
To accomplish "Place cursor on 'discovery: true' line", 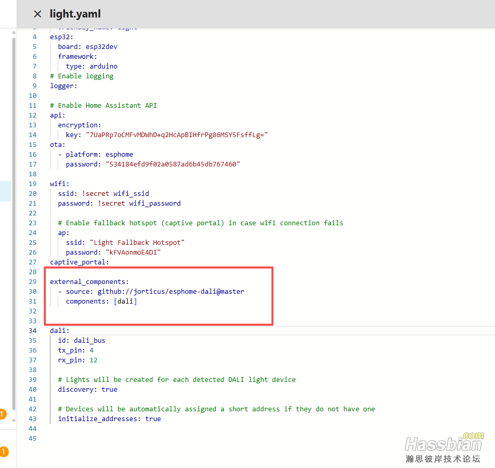I will coord(88,390).
